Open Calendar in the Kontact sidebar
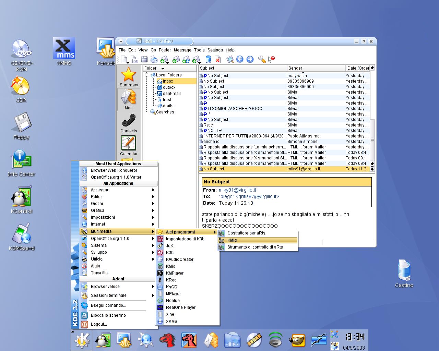The width and height of the screenshot is (439, 351). [129, 146]
